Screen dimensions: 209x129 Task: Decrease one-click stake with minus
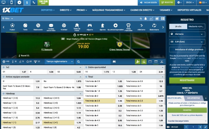point(186,127)
